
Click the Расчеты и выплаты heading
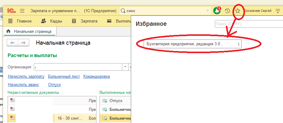click(32, 55)
